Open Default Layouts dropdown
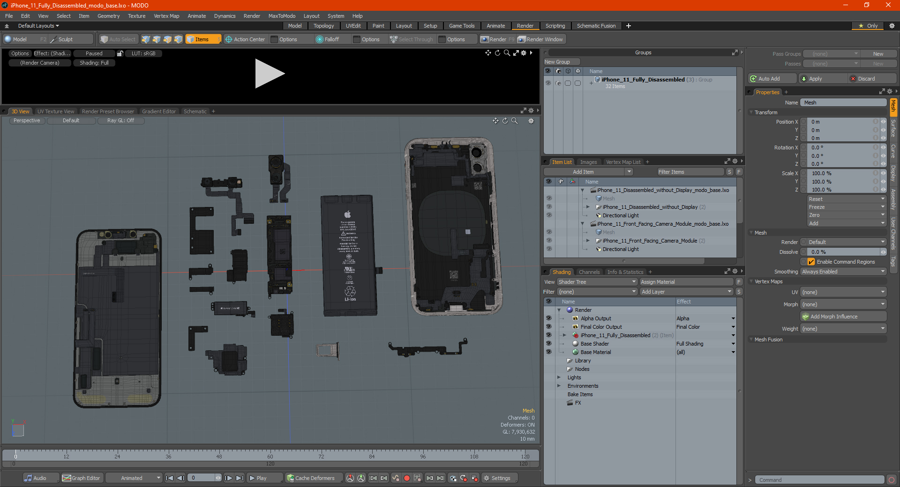The width and height of the screenshot is (900, 487). 38,26
